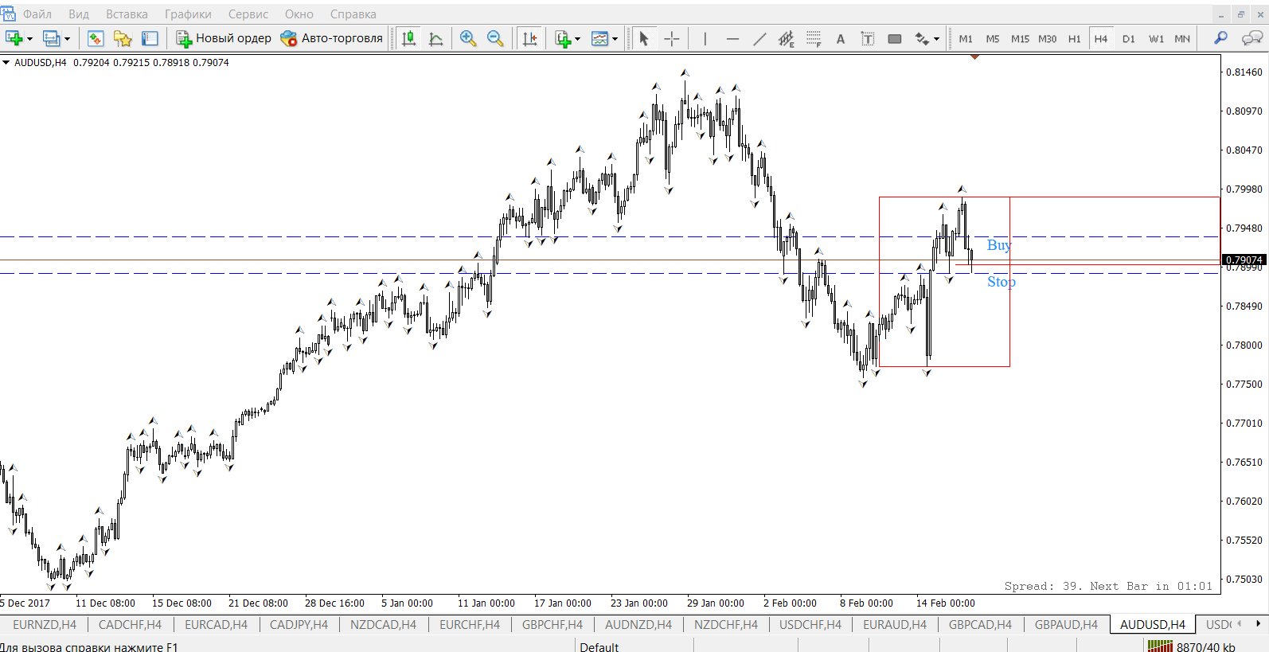Viewport: 1269px width, 652px height.
Task: Open the search magnifier icon
Action: click(1220, 38)
